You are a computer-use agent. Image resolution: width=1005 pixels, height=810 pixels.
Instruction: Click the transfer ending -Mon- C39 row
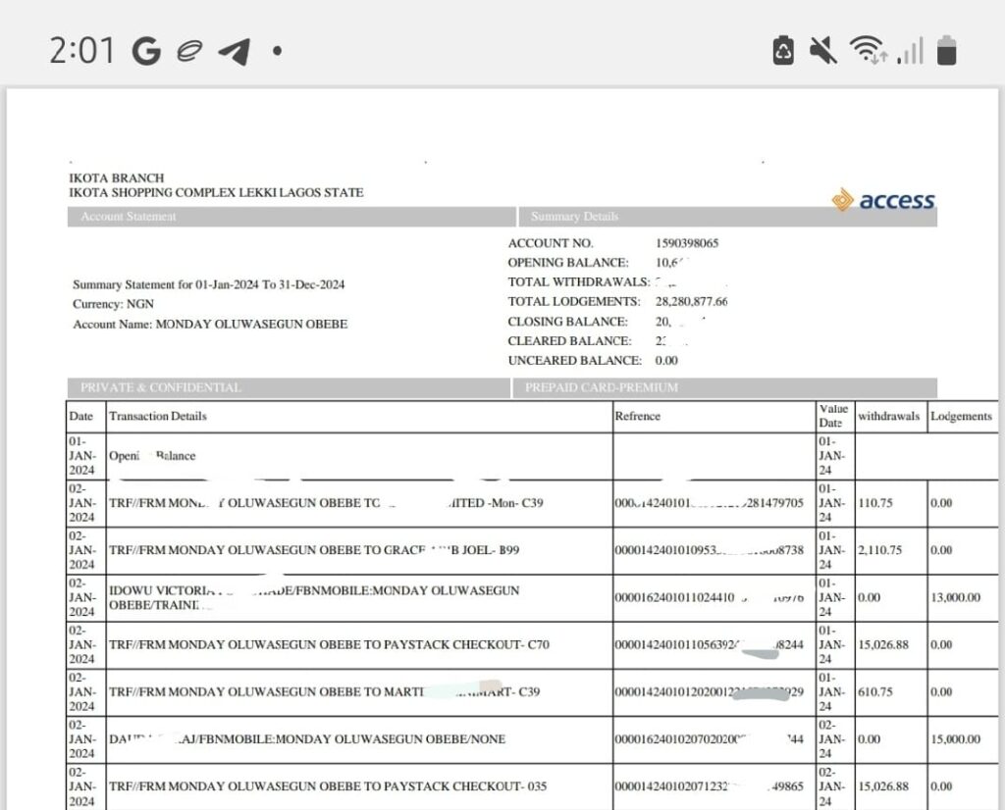point(326,503)
